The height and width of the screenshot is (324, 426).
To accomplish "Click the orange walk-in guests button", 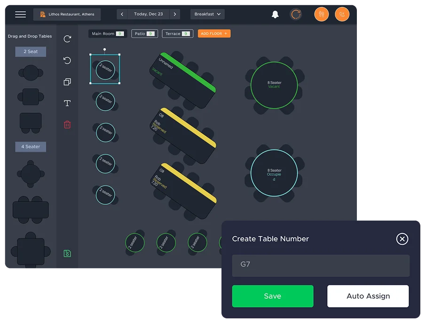I will click(x=322, y=14).
